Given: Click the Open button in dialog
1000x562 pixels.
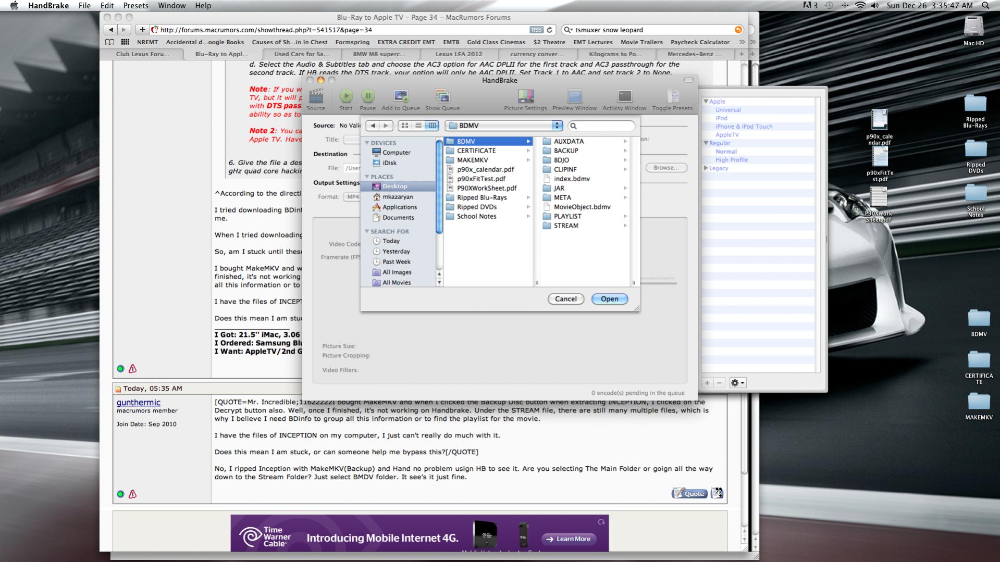Looking at the screenshot, I should (609, 299).
